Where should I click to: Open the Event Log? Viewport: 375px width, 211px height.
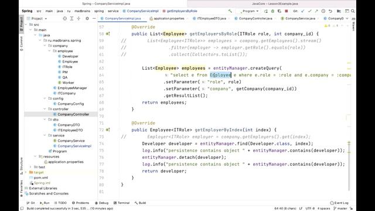(339, 203)
